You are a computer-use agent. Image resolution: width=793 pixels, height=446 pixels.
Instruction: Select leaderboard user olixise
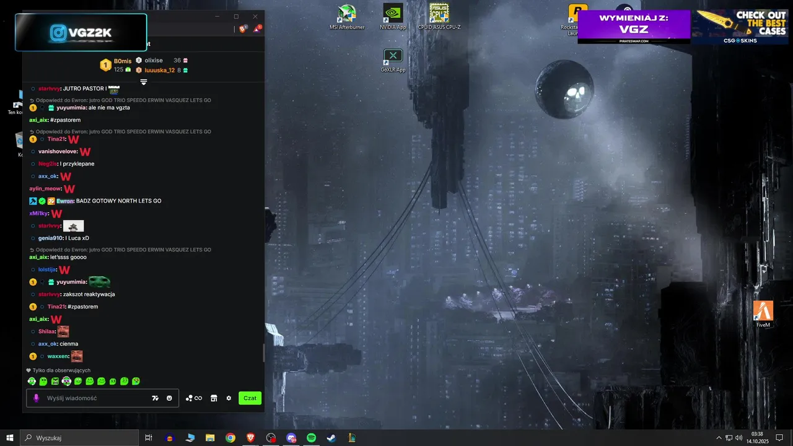pos(154,60)
